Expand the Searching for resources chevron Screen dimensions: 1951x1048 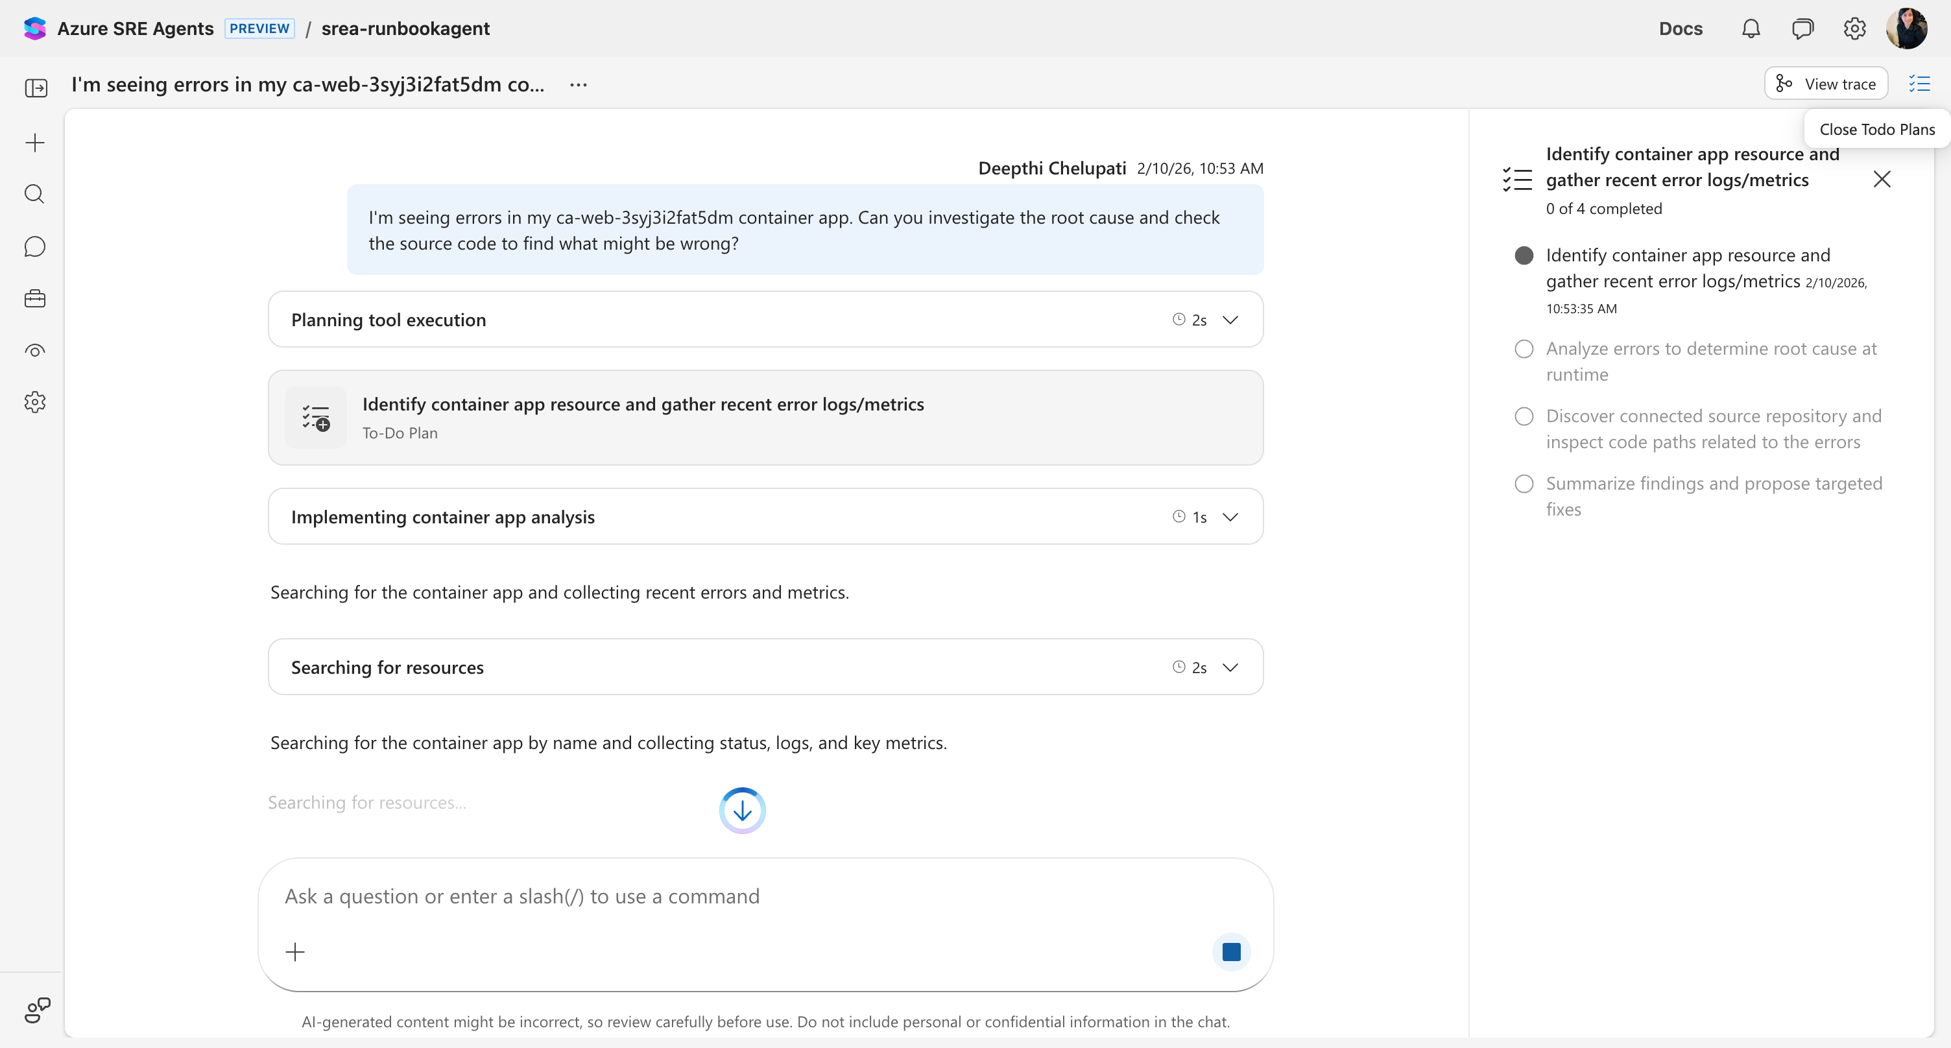[1231, 667]
